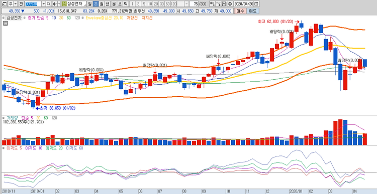Open the dropdown arrow beside 주 market selector
Screen dimensions: 377x194
click(x=16, y=4)
